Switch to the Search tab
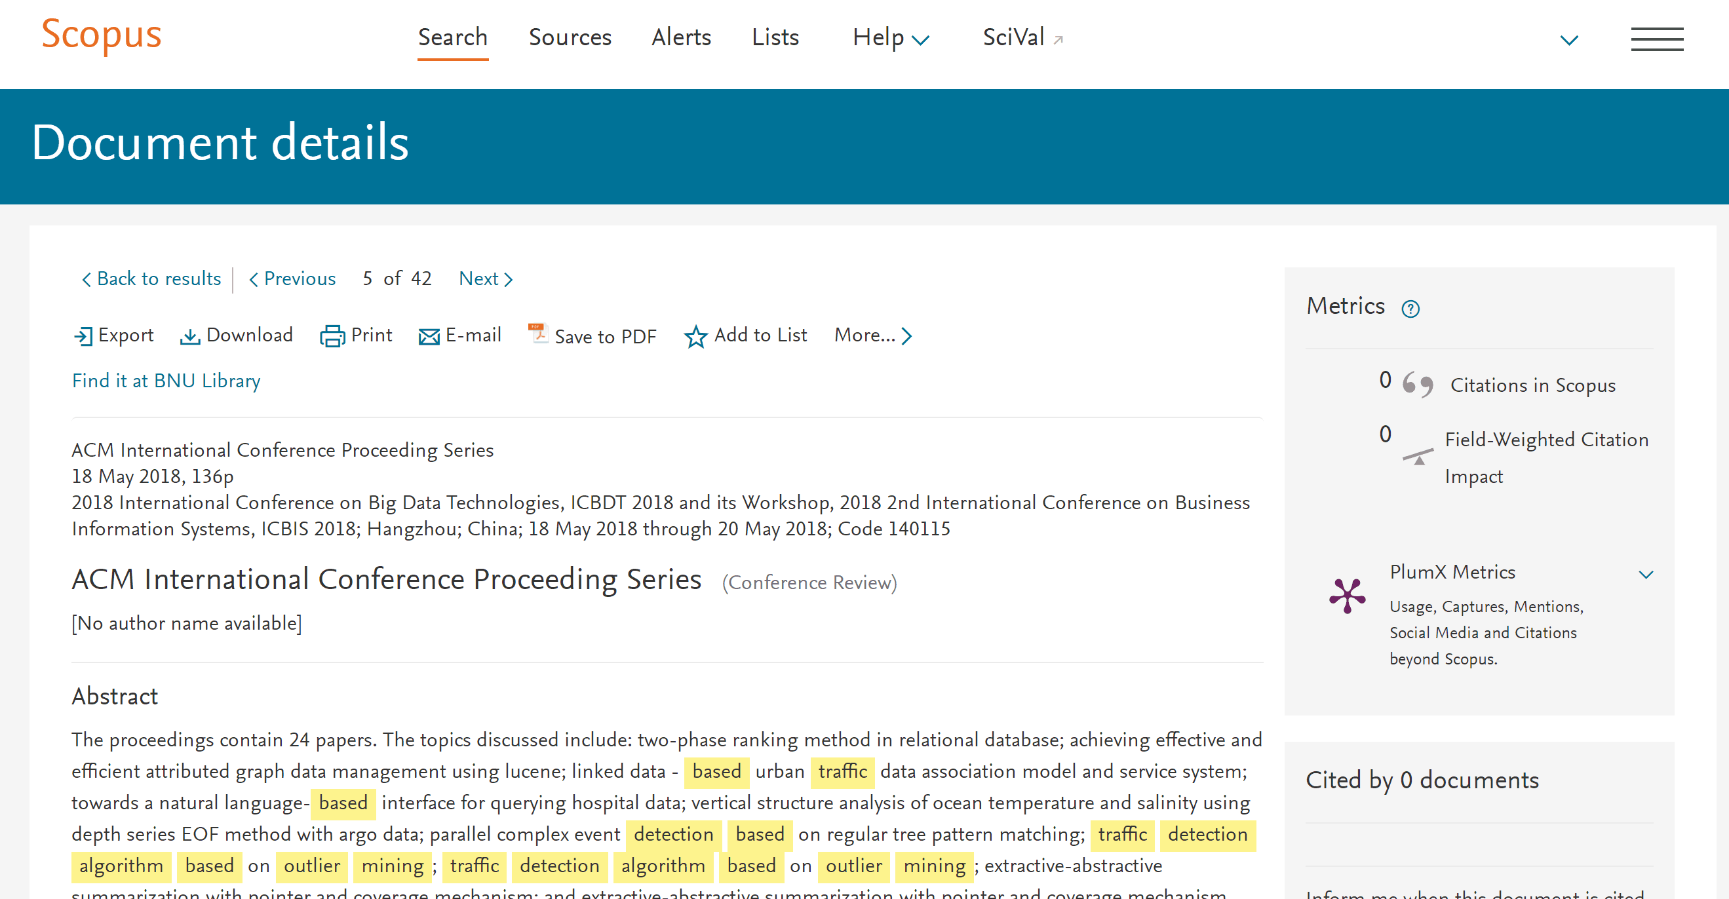This screenshot has width=1729, height=899. pos(452,37)
